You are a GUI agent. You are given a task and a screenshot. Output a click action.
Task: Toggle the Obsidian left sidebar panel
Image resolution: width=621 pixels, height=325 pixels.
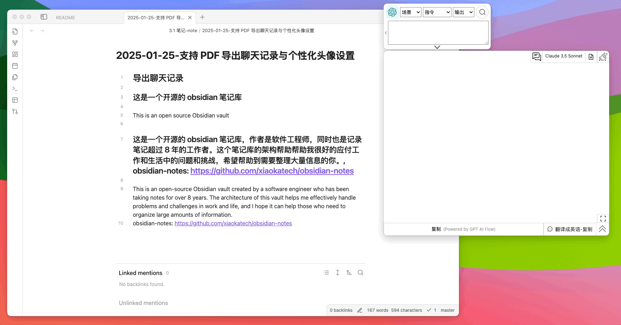pos(44,17)
